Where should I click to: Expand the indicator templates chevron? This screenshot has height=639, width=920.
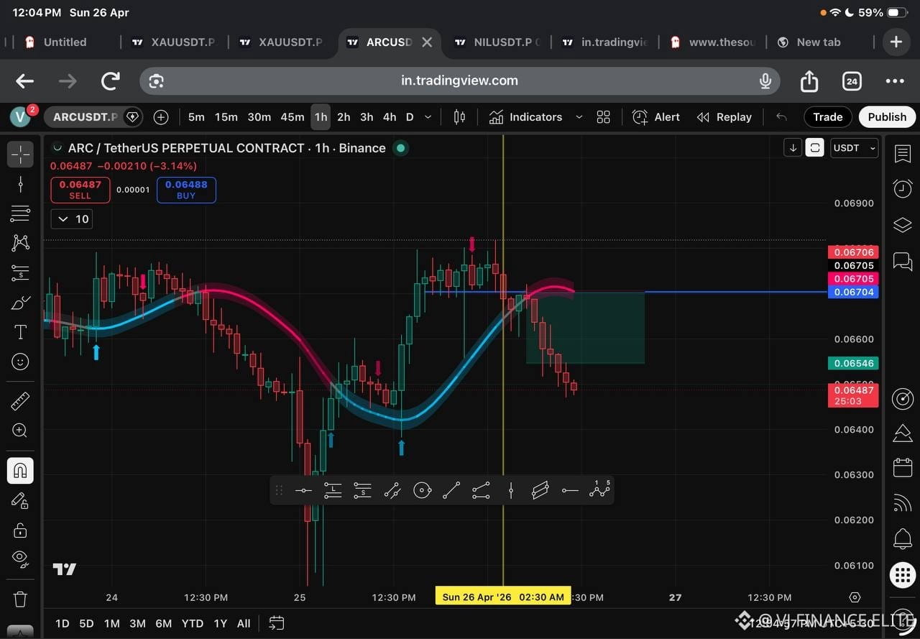(579, 117)
